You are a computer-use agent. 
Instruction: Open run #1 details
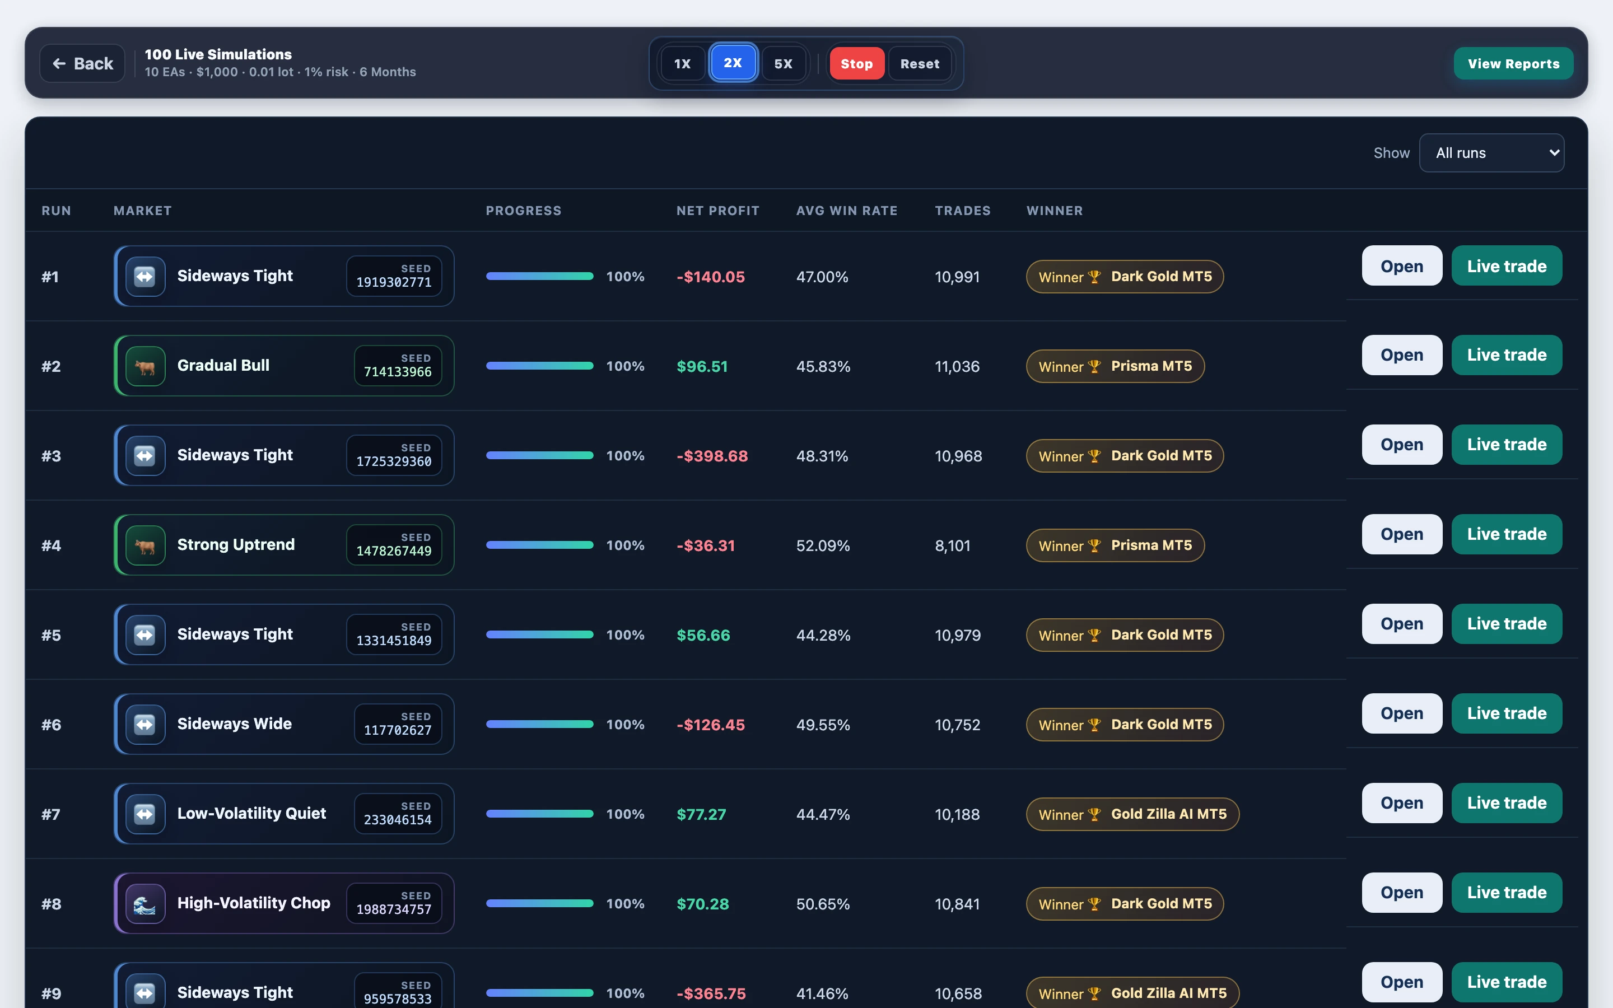pyautogui.click(x=1402, y=266)
